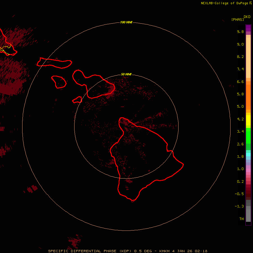Click the 4.2 legend value
This screenshot has height=253, width=253.
click(x=240, y=119)
